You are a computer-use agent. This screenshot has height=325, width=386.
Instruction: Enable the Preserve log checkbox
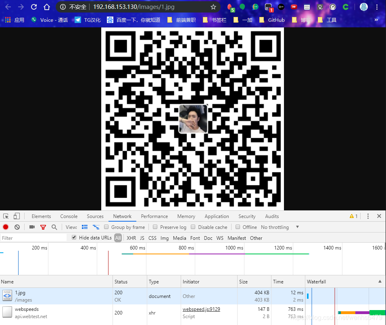pos(155,227)
